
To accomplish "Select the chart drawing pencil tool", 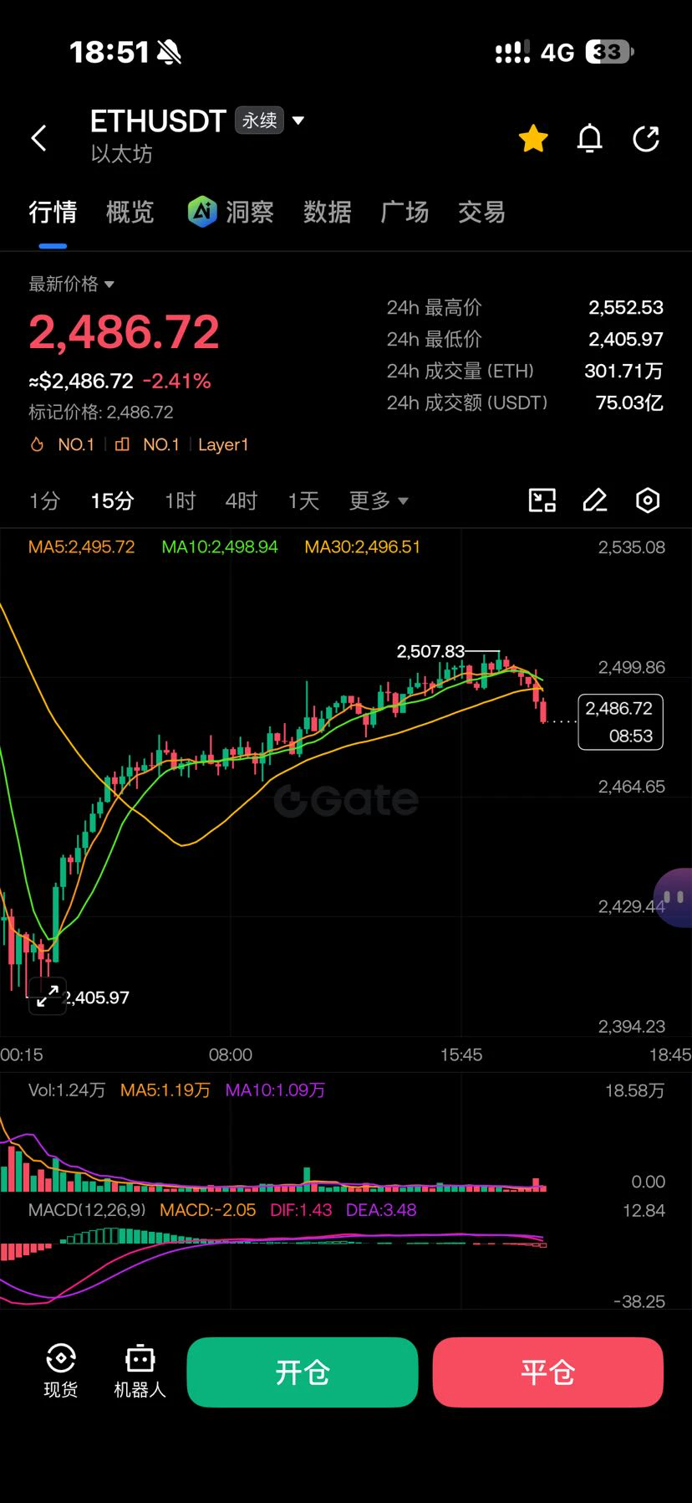I will (x=594, y=500).
